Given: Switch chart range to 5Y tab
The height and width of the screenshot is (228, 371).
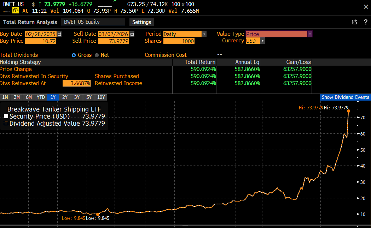Looking at the screenshot, I should [x=89, y=97].
